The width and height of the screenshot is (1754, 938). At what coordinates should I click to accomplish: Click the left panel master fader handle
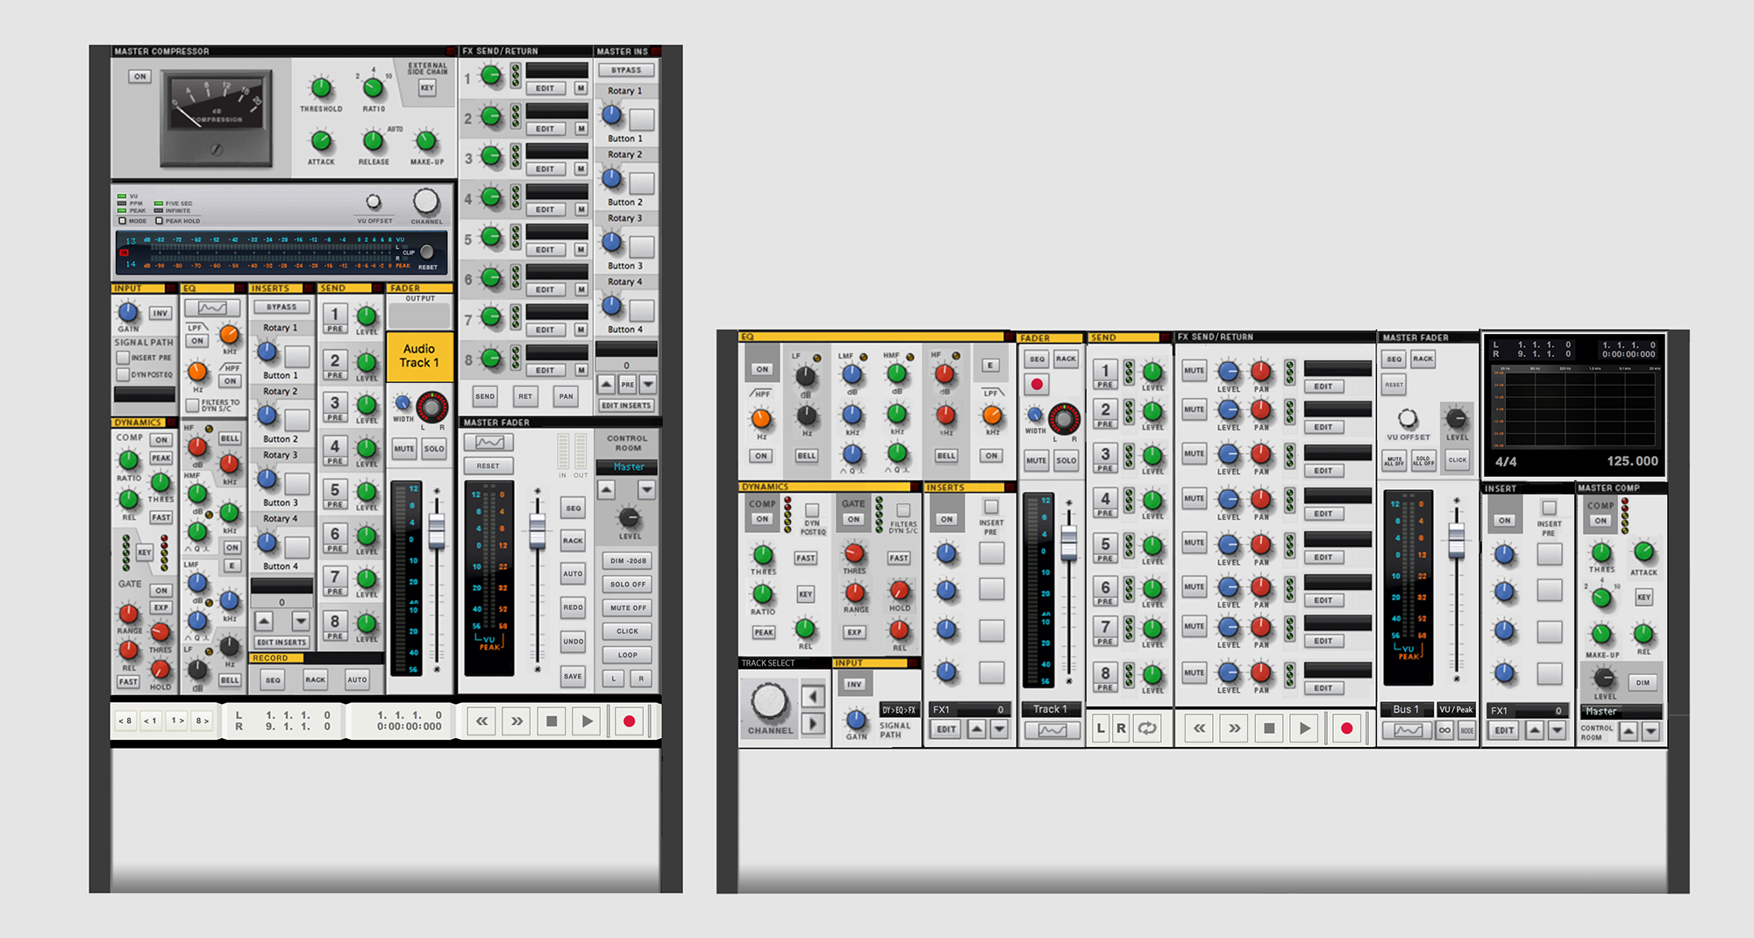[x=538, y=530]
